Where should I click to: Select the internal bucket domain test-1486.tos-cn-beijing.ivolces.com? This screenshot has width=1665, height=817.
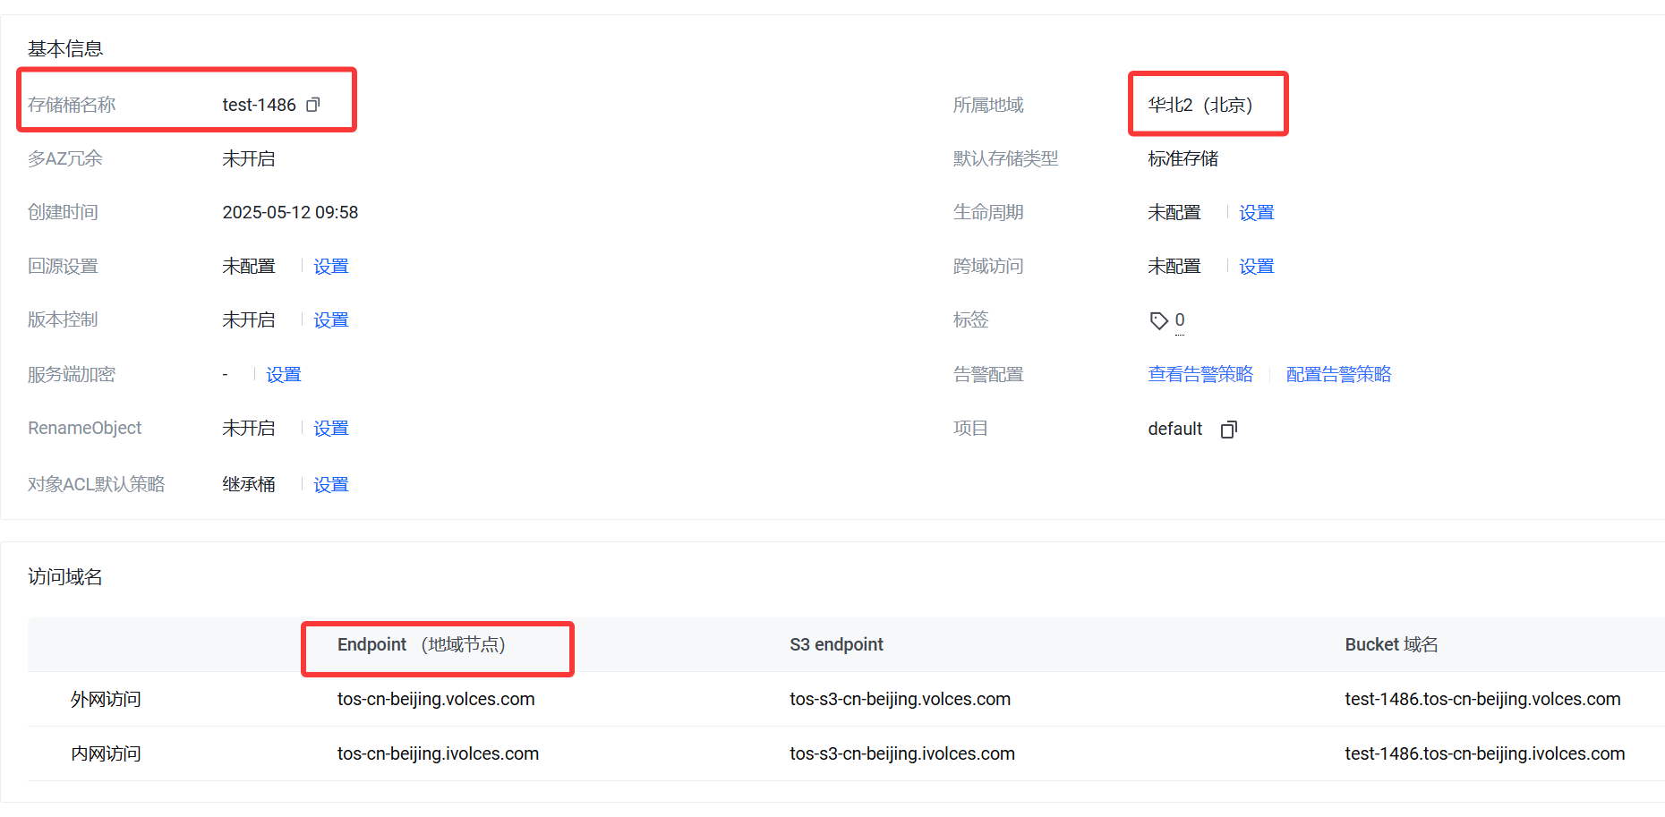click(1484, 754)
